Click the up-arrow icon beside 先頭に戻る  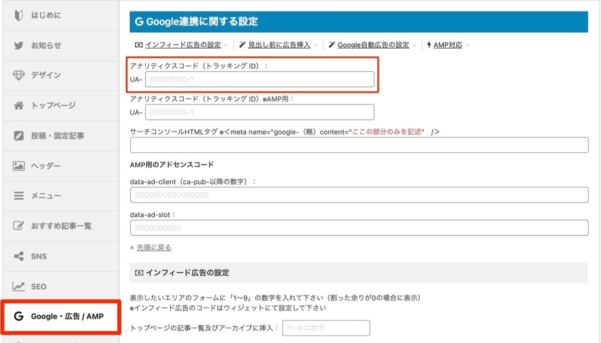tap(132, 247)
